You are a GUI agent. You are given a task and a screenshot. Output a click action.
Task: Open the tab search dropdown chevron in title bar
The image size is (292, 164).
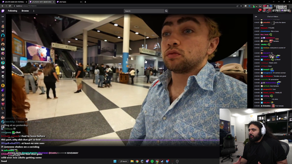274,2
